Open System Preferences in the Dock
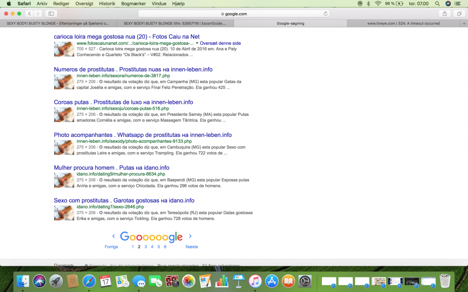Screen dimensions: 468x292 click(x=305, y=281)
